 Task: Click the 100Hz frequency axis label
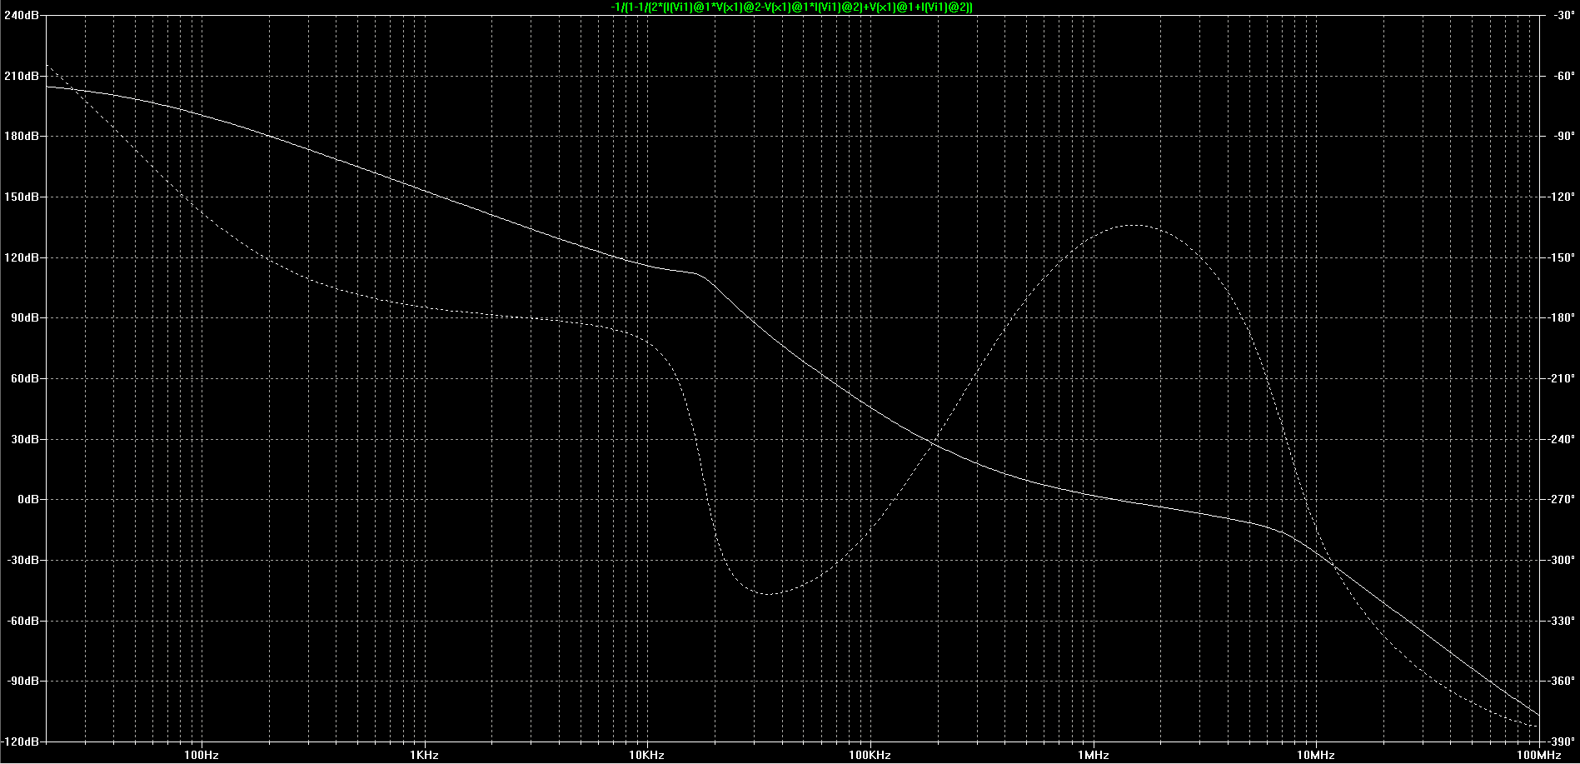click(202, 756)
